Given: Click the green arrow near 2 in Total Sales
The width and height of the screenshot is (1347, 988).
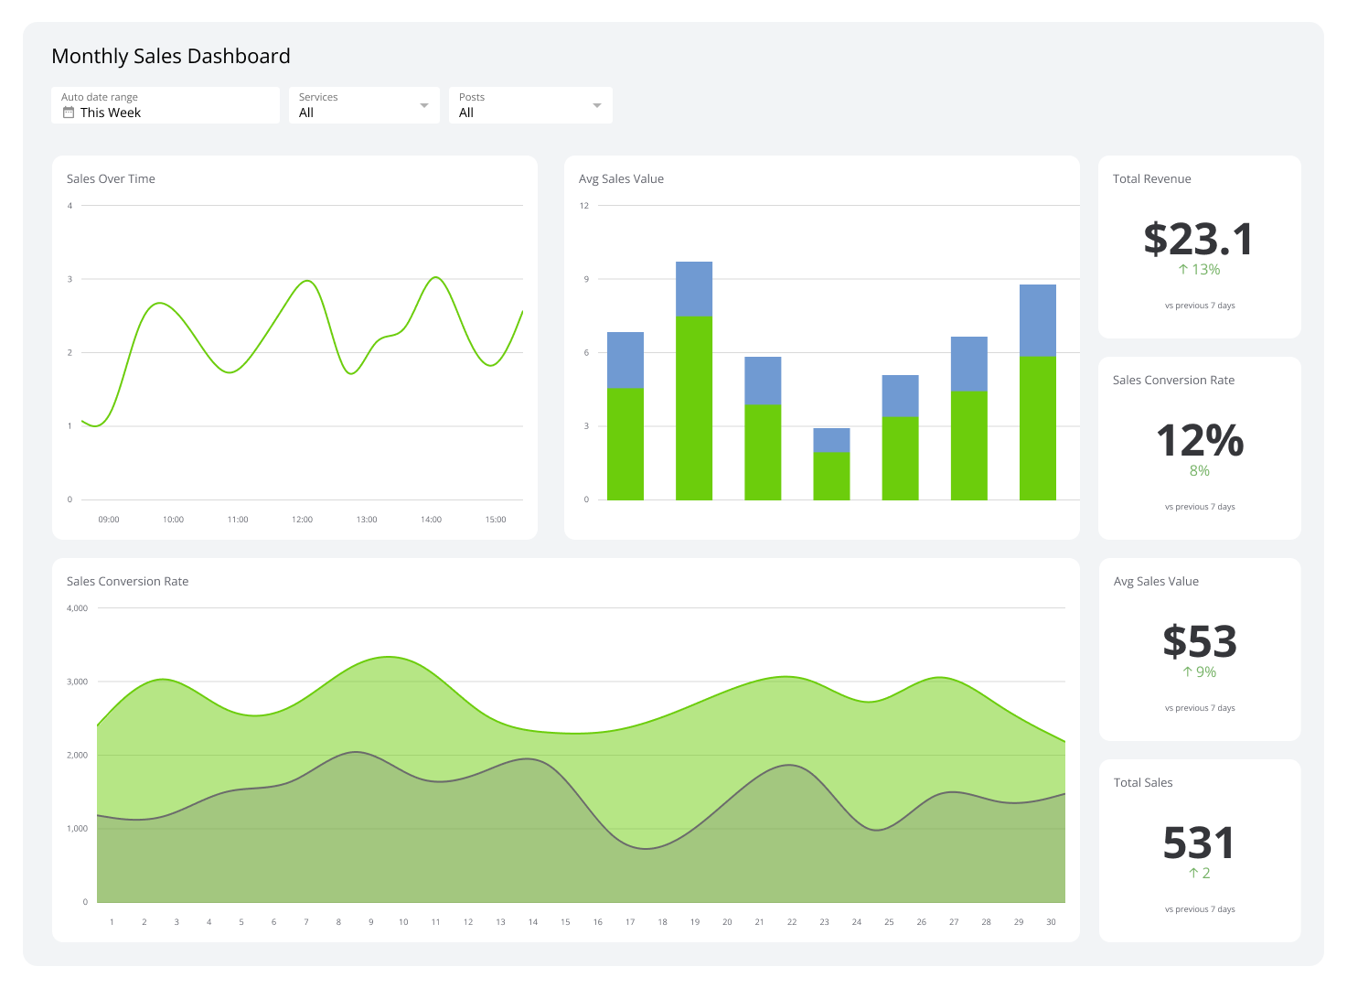Looking at the screenshot, I should click(1192, 873).
